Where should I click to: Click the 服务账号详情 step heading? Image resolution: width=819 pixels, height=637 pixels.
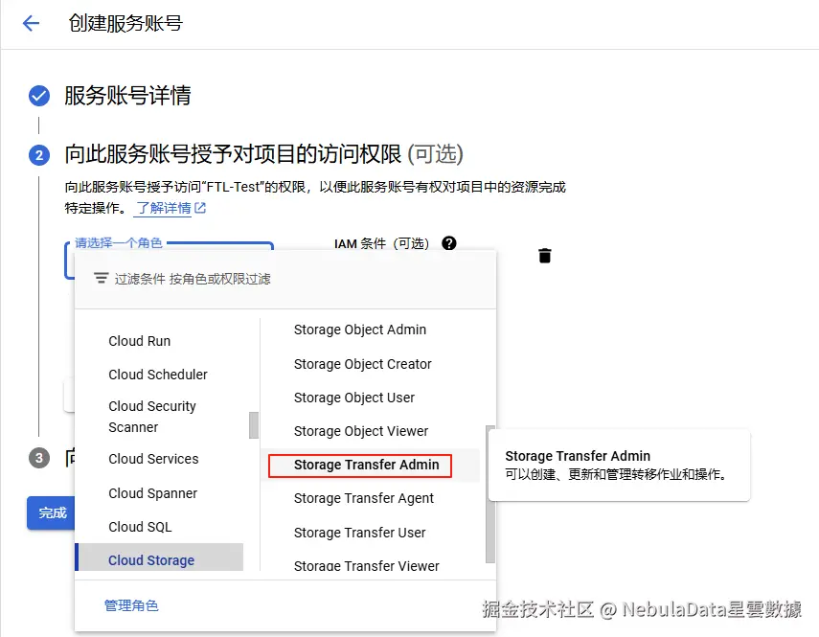click(127, 96)
